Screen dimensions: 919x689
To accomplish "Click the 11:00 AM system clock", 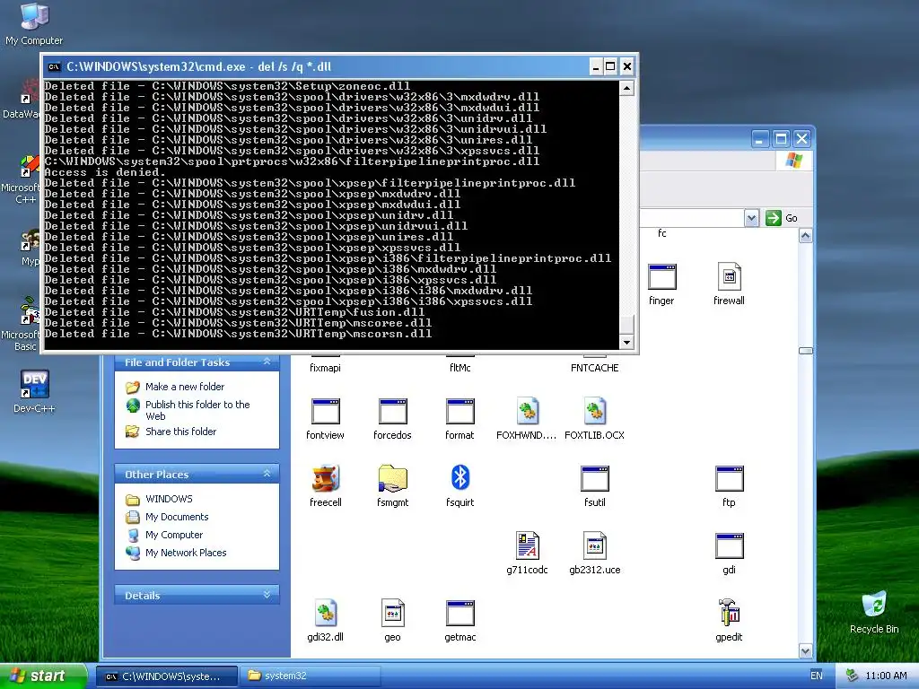I will pyautogui.click(x=886, y=676).
